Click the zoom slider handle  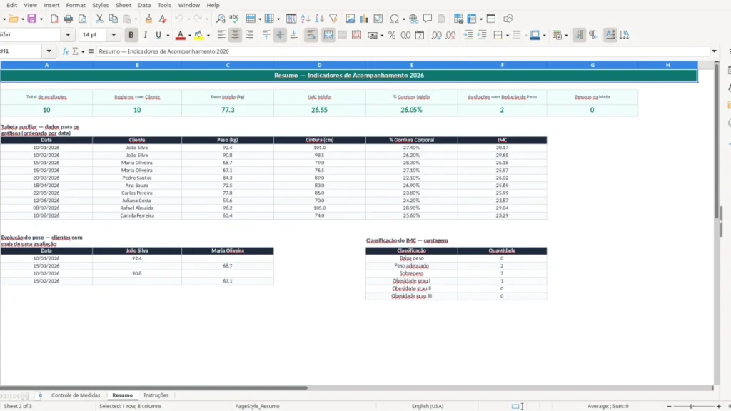(x=691, y=406)
